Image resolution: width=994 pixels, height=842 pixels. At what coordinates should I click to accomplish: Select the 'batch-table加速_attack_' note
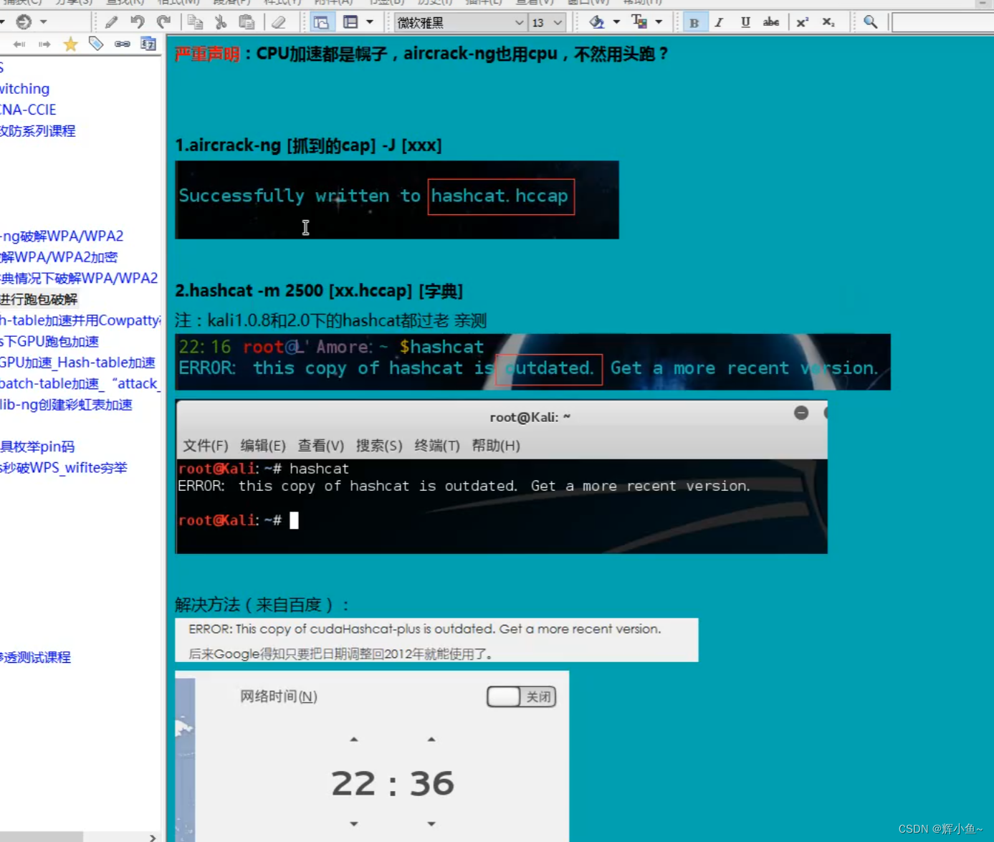(x=80, y=383)
